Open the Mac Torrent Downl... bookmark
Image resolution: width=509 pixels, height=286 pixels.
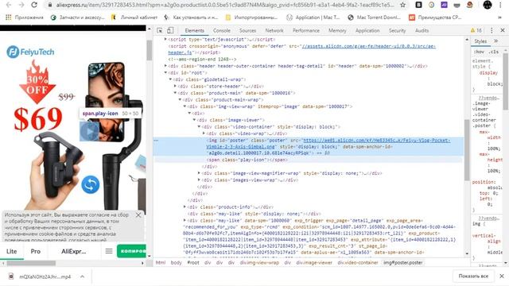[x=374, y=17]
